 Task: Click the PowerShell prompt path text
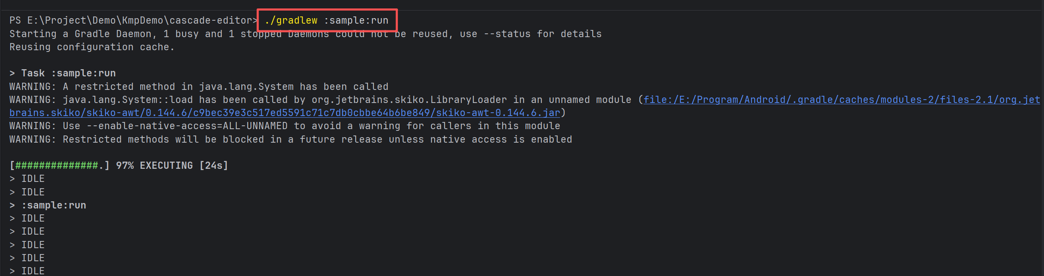(133, 20)
